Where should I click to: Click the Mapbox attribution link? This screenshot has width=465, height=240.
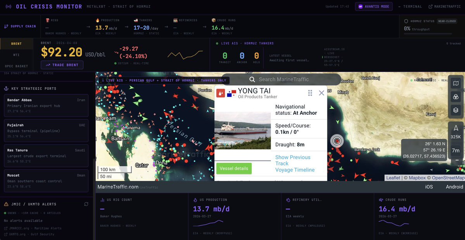(x=417, y=178)
